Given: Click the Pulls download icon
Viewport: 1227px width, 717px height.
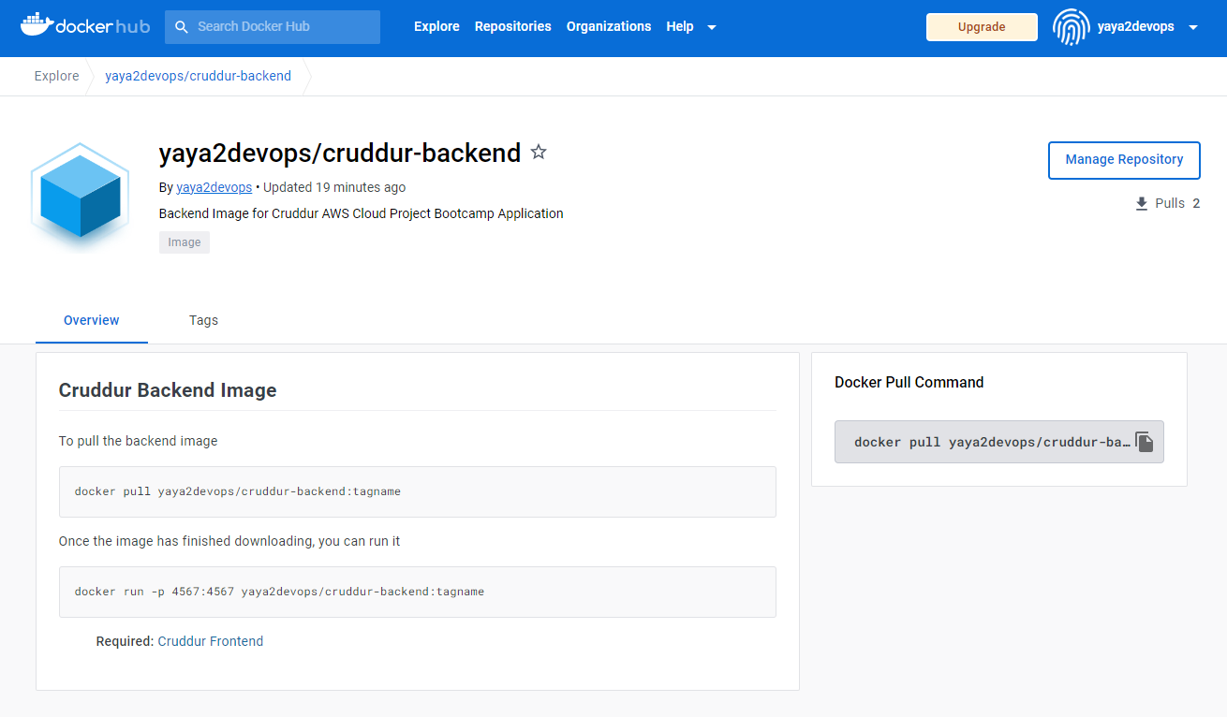Looking at the screenshot, I should (x=1142, y=203).
